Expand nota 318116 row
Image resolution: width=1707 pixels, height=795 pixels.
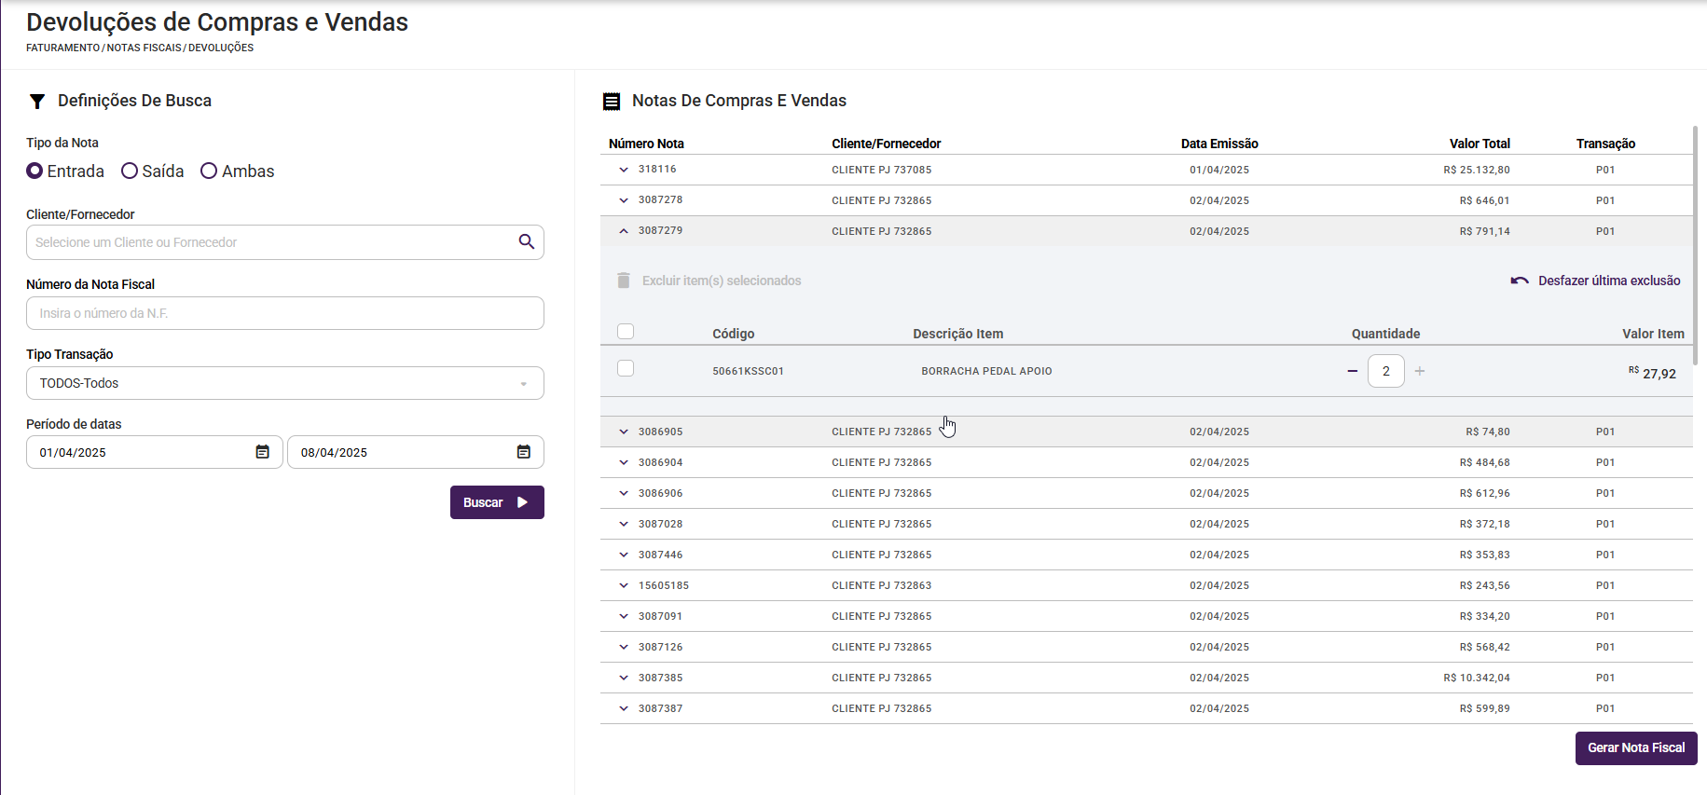coord(624,170)
